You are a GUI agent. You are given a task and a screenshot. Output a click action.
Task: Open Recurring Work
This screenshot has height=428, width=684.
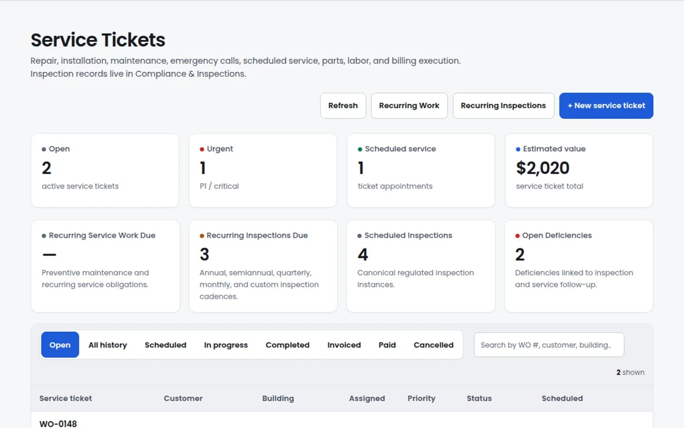[409, 106]
